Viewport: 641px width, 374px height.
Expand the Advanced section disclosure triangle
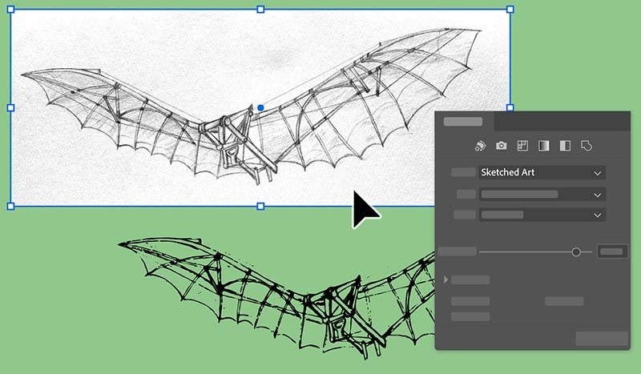click(x=445, y=279)
